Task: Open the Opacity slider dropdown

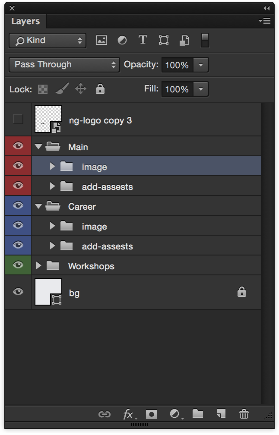Action: [201, 65]
